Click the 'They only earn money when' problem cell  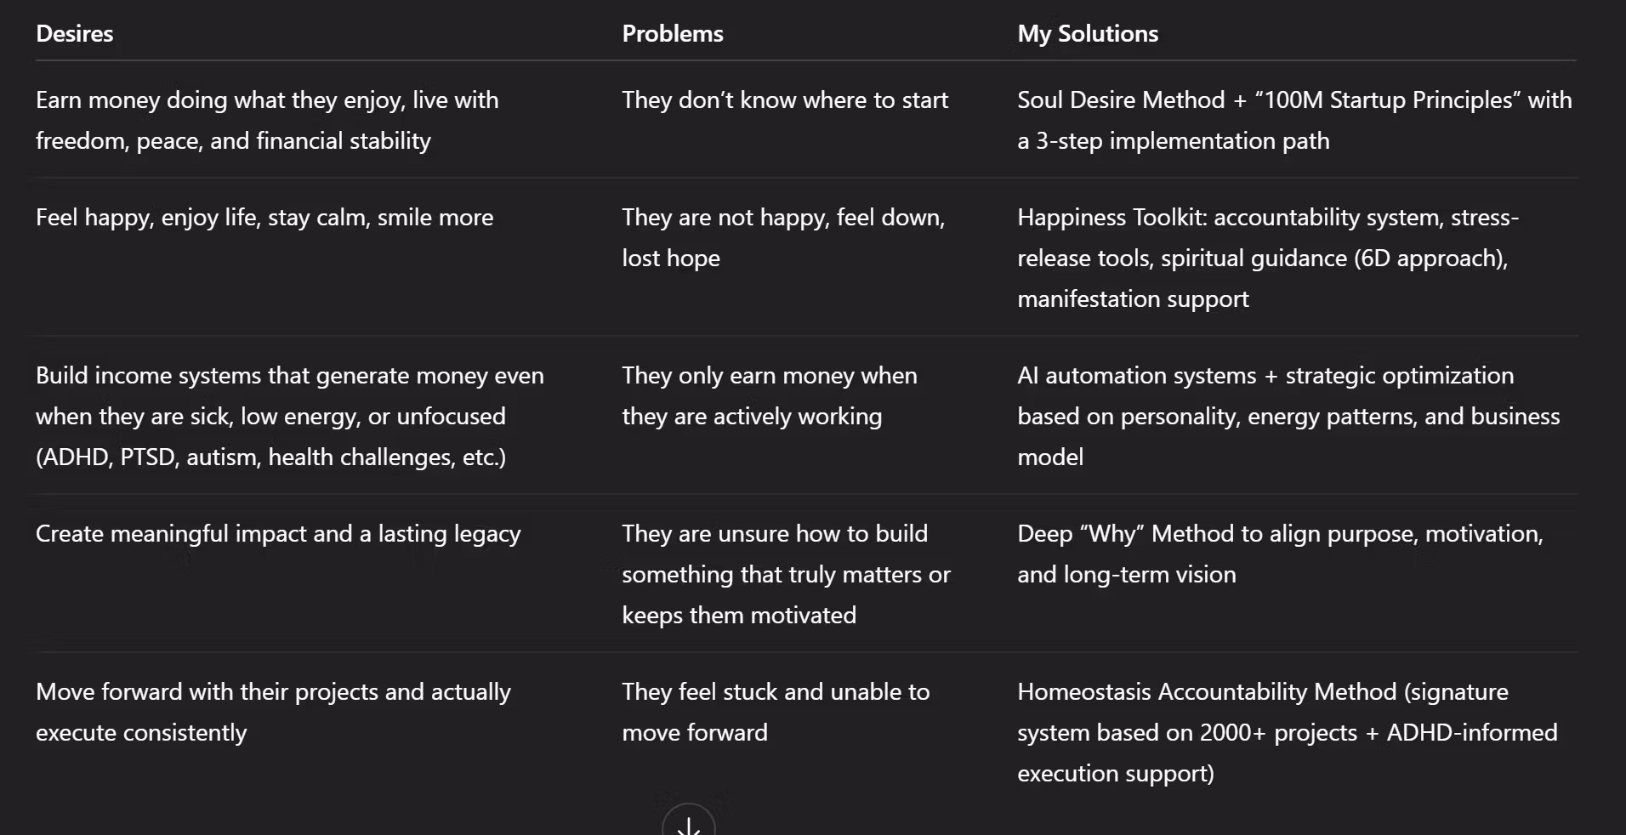770,395
